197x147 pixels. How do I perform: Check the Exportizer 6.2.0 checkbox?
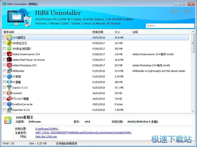click(x=4, y=109)
